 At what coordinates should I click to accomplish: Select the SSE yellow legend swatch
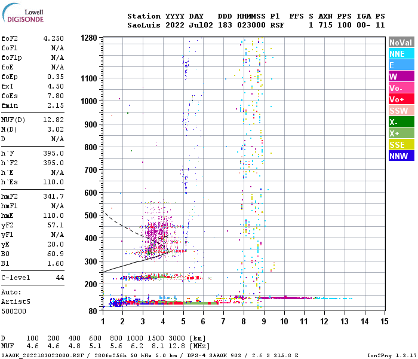[401, 145]
